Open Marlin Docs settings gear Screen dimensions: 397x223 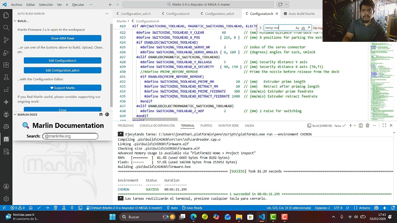tap(107, 115)
